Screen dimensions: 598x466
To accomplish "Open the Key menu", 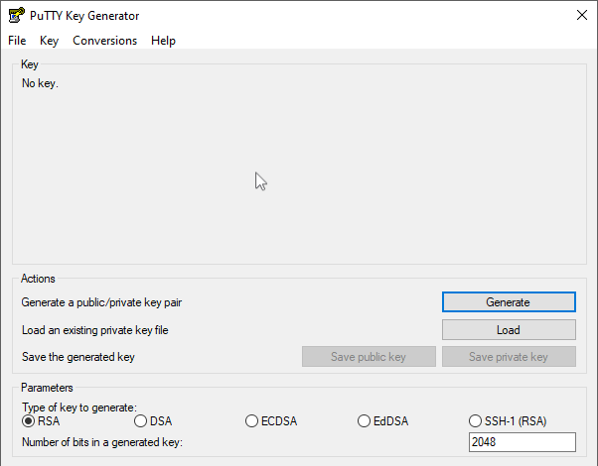I will tap(50, 41).
